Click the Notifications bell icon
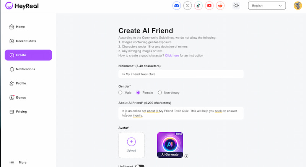Screen dimensions: 306x167 [x=11, y=69]
